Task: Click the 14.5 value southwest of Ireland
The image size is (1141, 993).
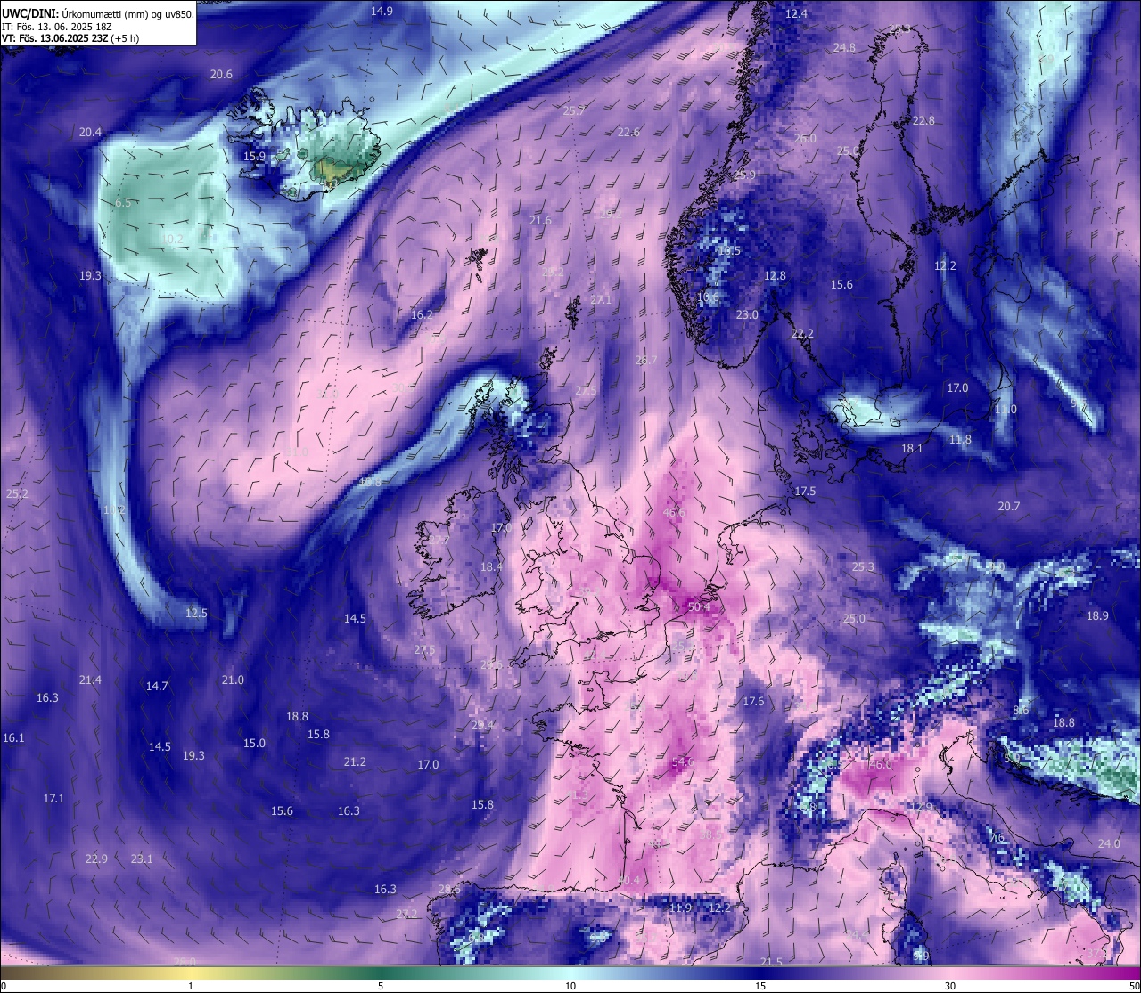Action: tap(355, 618)
